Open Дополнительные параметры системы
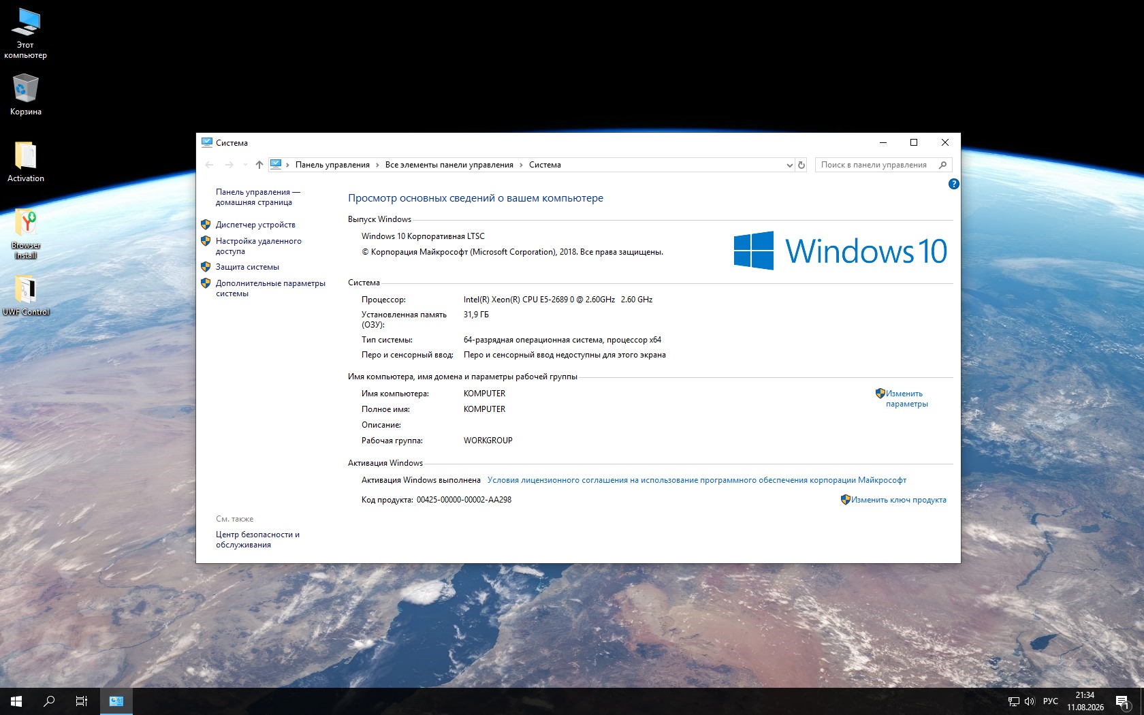Image resolution: width=1144 pixels, height=715 pixels. [x=270, y=288]
